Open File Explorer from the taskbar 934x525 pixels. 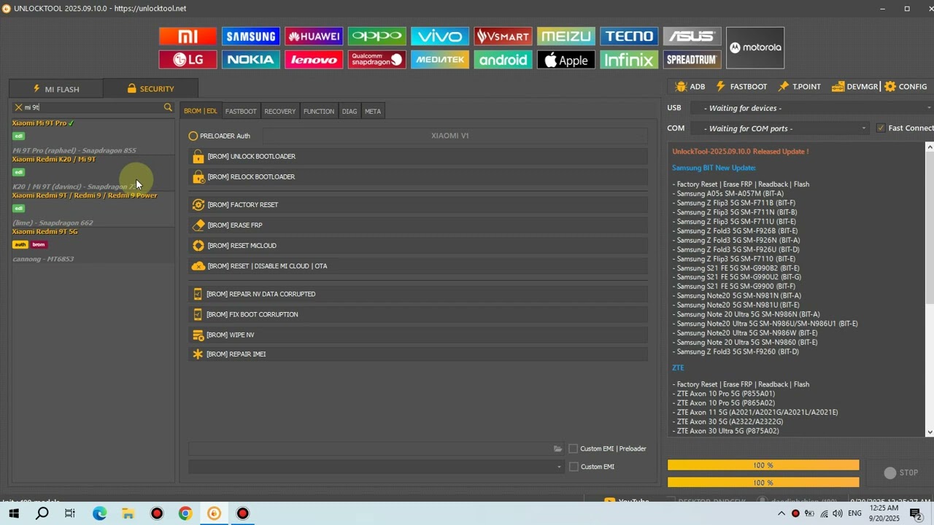[x=128, y=513]
